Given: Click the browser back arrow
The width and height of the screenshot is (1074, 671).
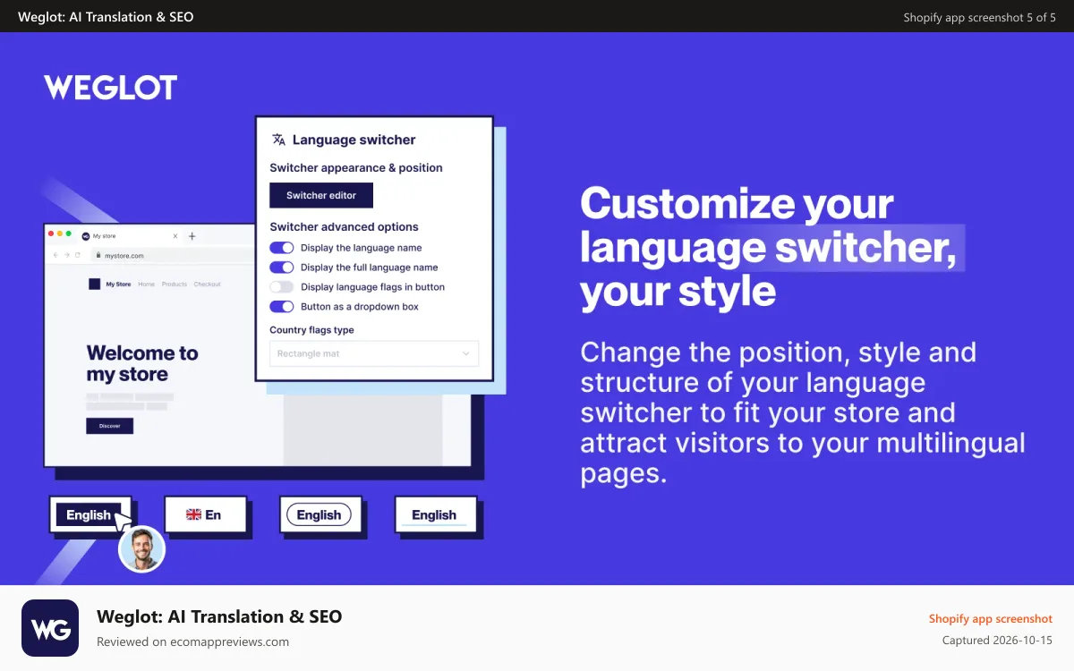Looking at the screenshot, I should click(55, 255).
